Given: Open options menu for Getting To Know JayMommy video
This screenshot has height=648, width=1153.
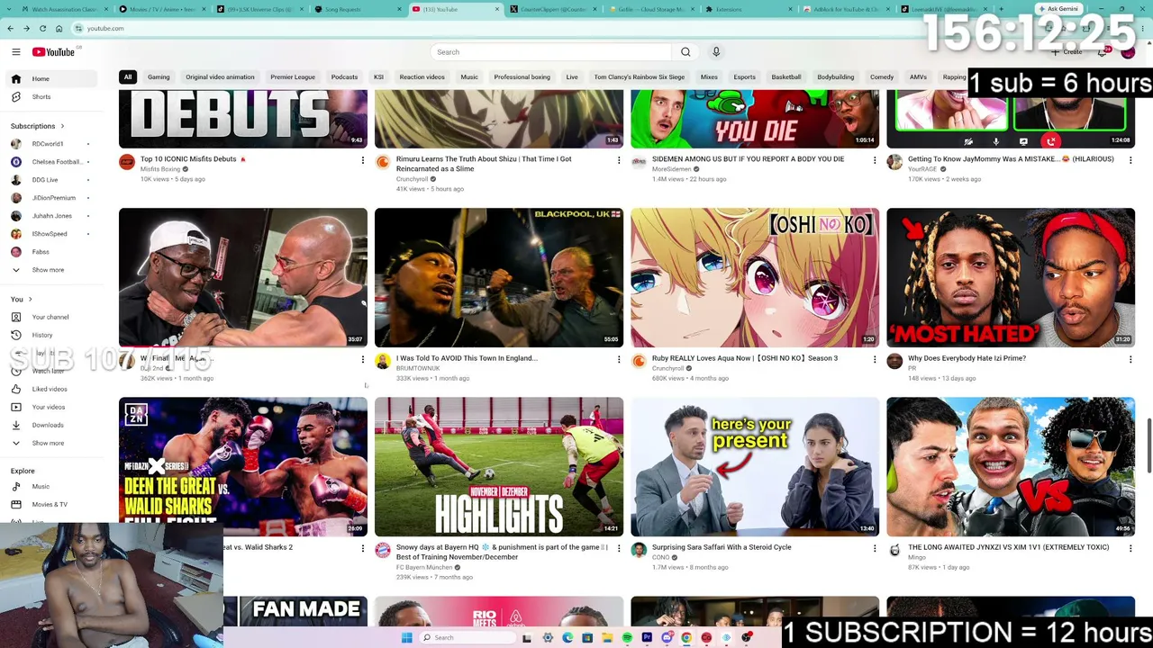Looking at the screenshot, I should [1130, 160].
